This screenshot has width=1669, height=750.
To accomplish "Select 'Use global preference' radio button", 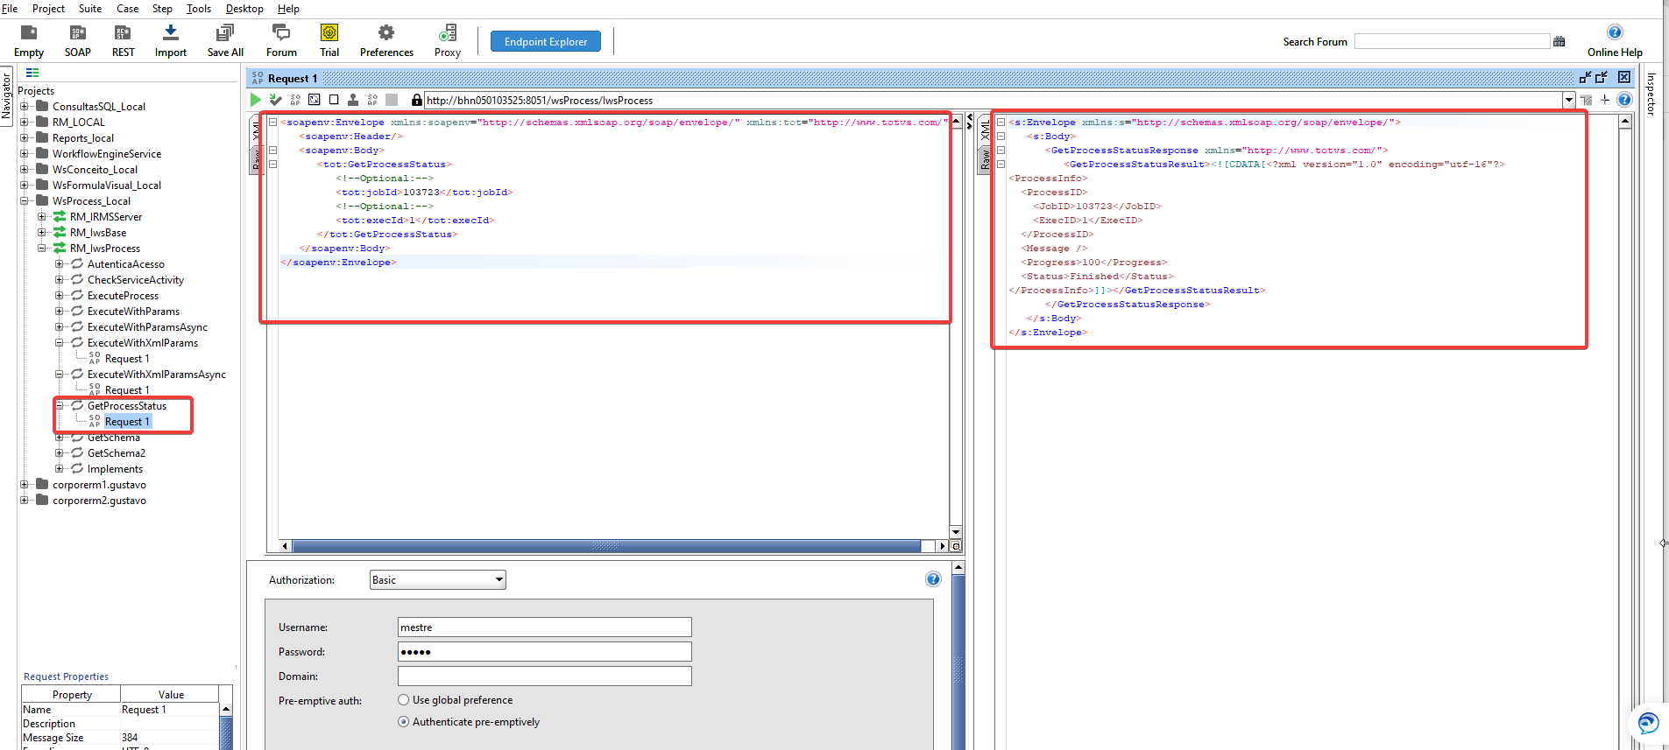I will (x=403, y=700).
